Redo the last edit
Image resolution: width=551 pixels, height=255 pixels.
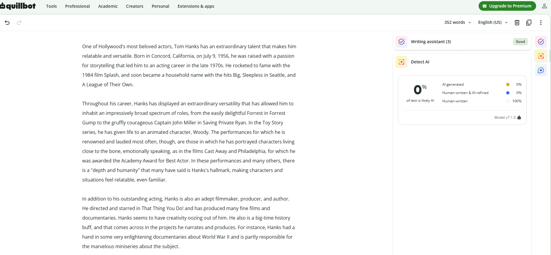[19, 22]
